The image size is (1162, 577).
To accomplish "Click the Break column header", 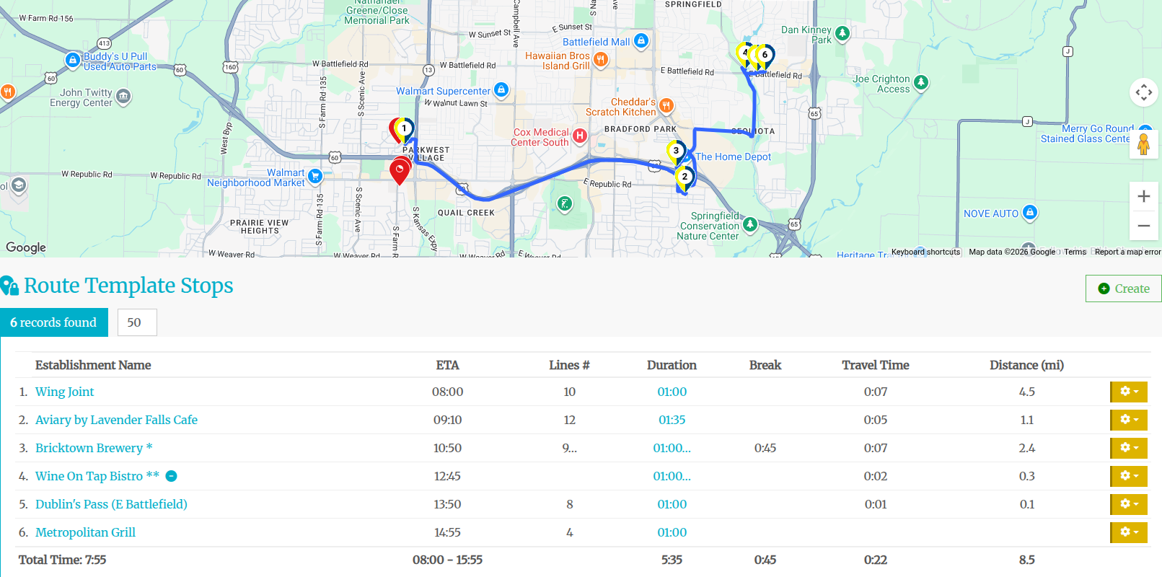I will coord(765,365).
